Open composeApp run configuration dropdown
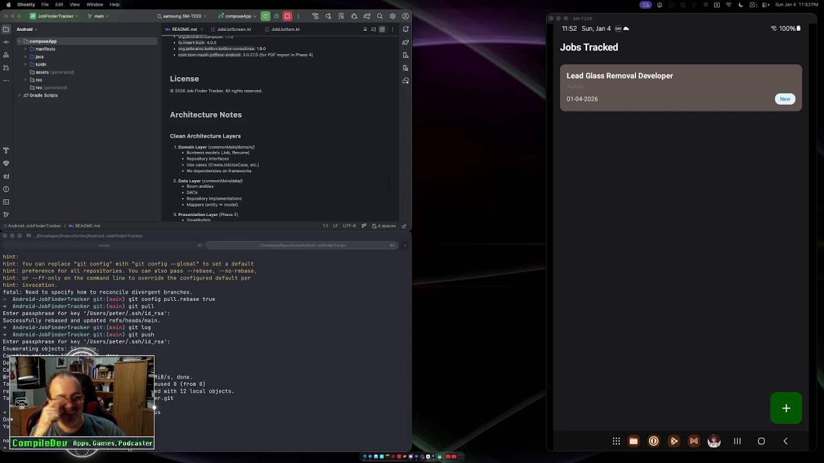Screen dimensions: 824x463 click(x=238, y=16)
